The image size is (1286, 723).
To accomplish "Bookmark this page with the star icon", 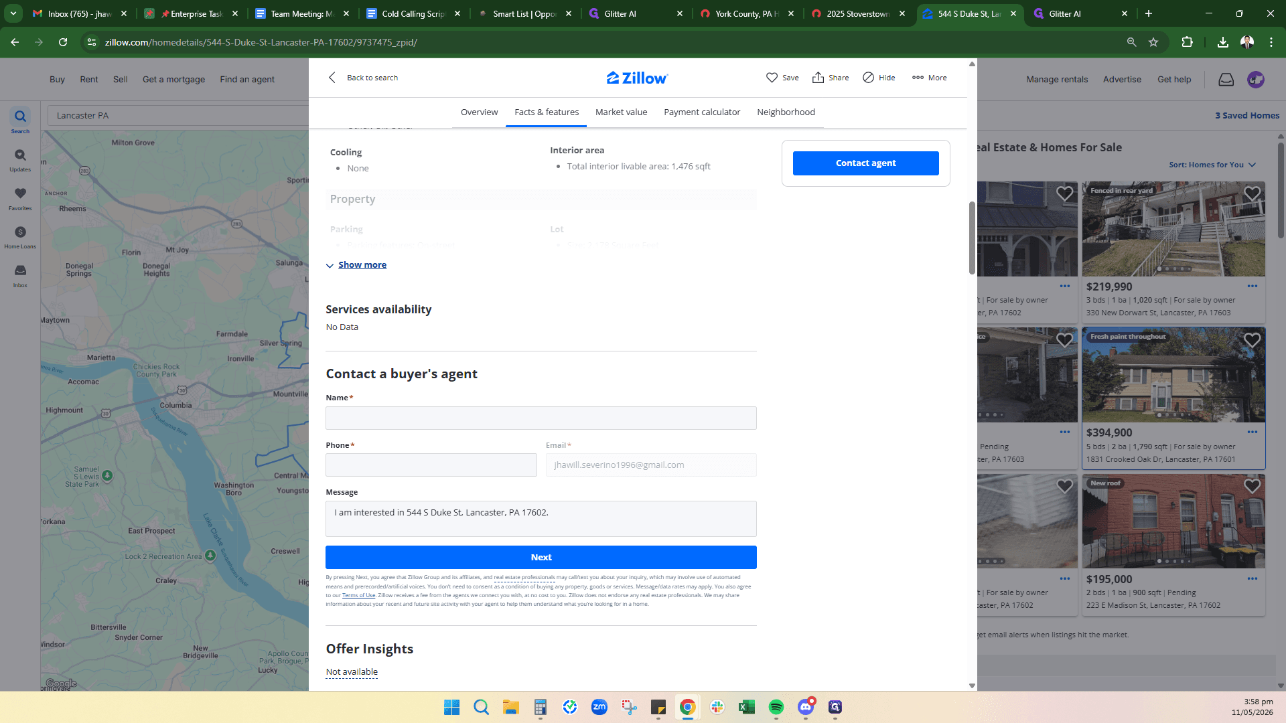I will [x=1153, y=42].
